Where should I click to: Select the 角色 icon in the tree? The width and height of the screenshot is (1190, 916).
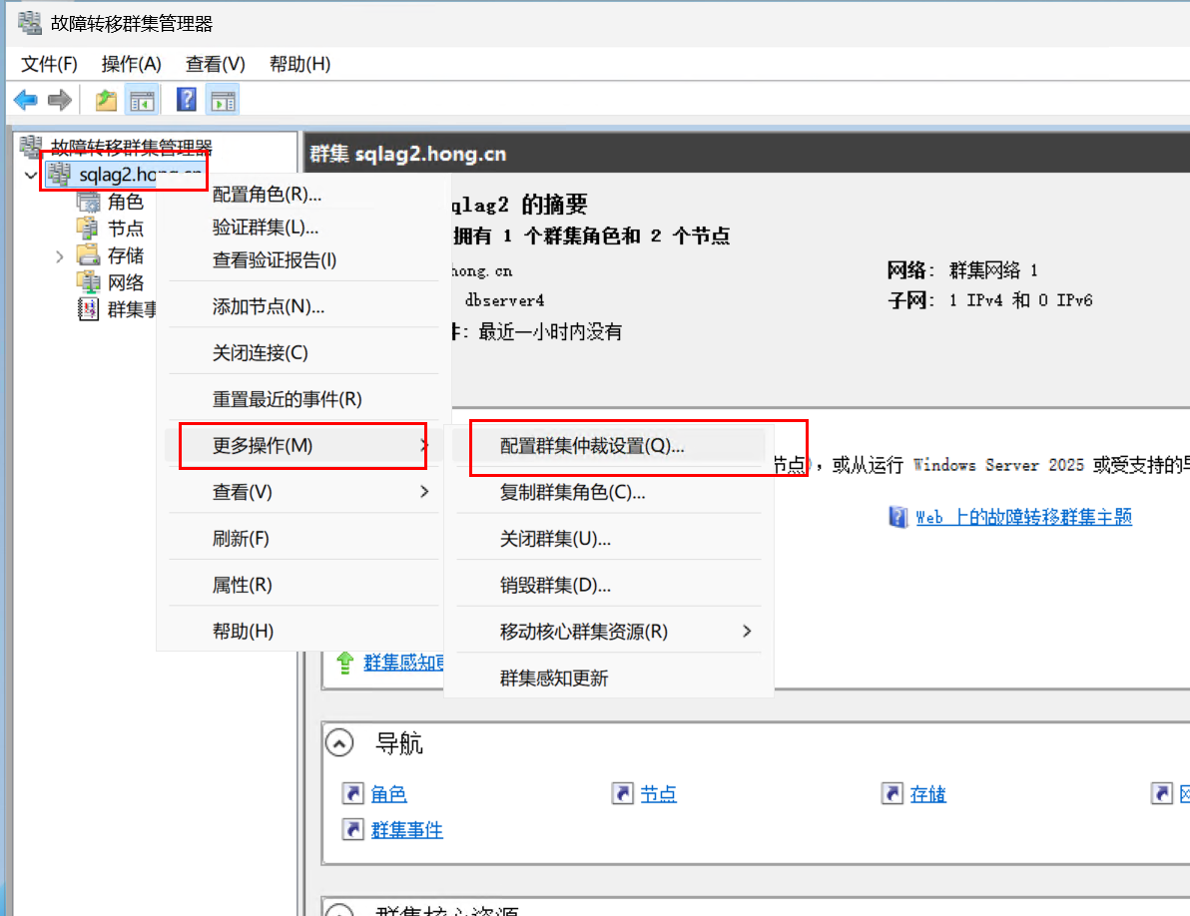pyautogui.click(x=89, y=202)
